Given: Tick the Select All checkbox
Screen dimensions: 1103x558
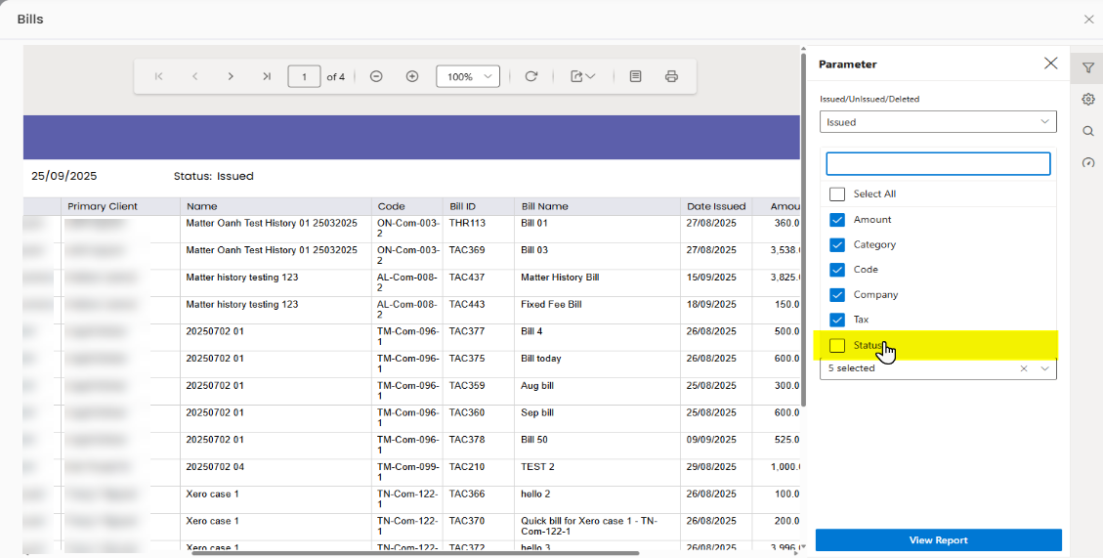Looking at the screenshot, I should pos(837,193).
